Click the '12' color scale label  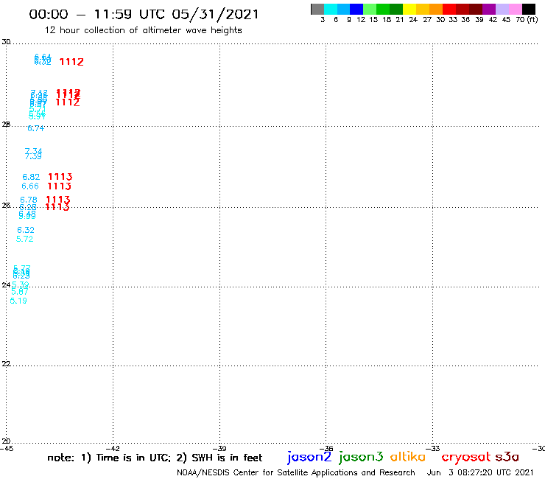pos(361,20)
